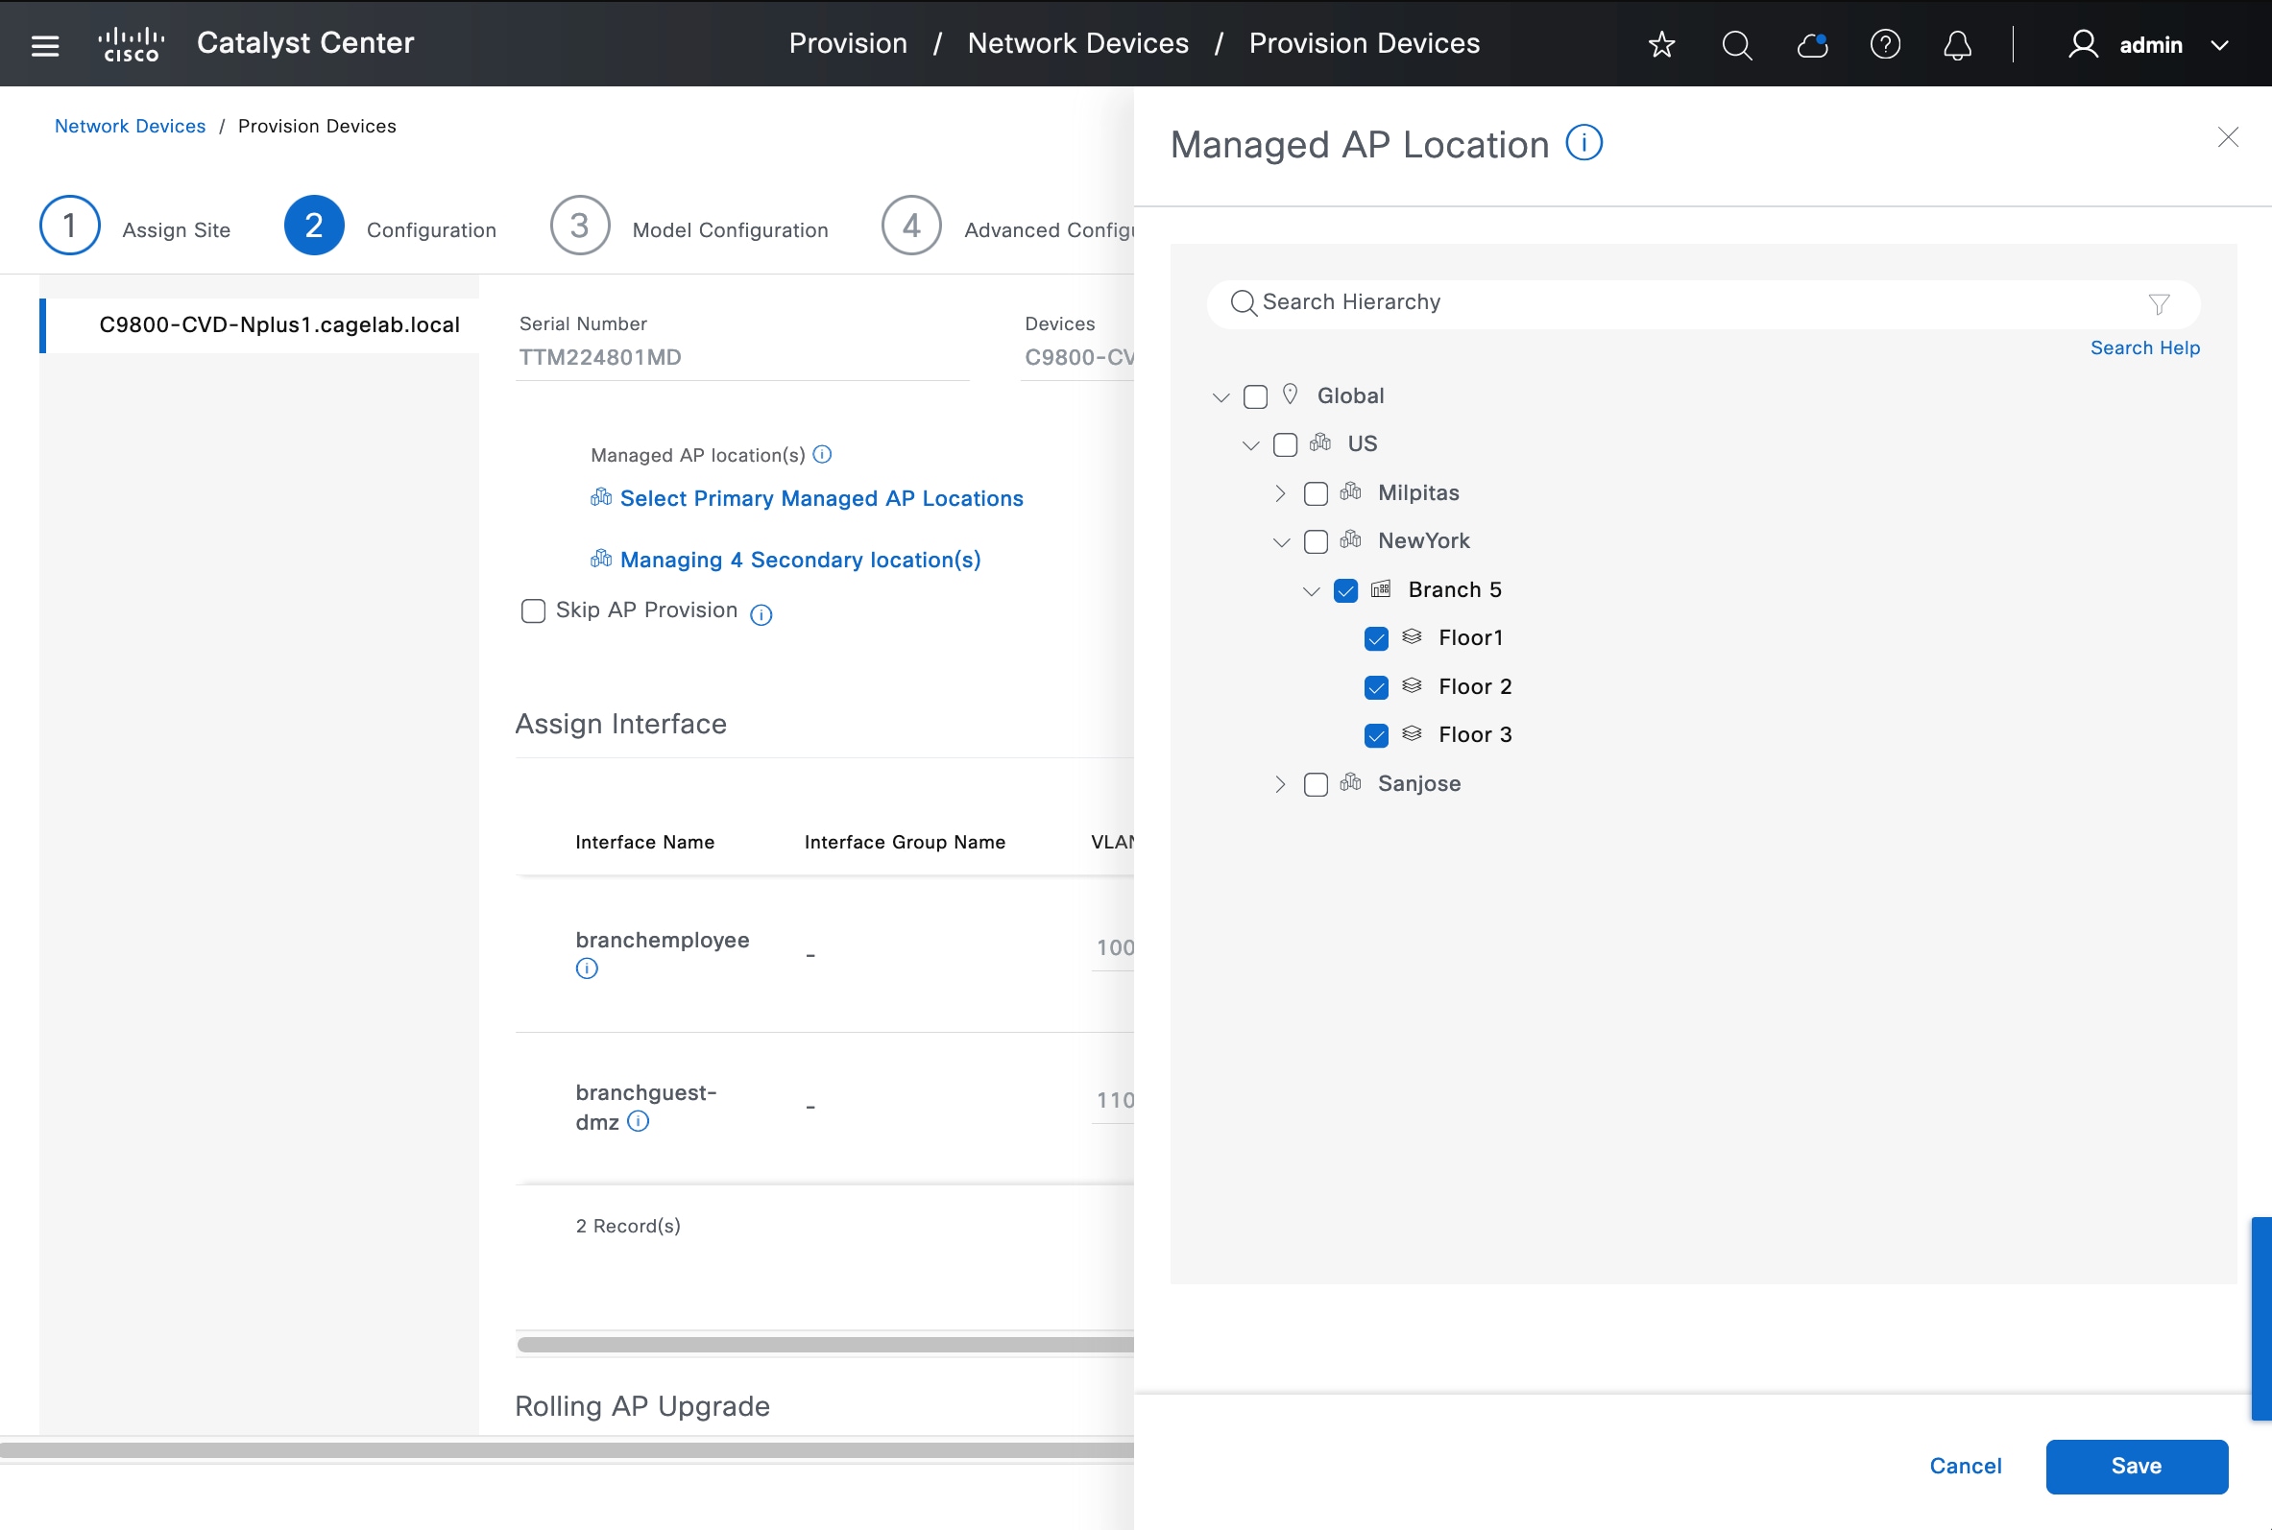The image size is (2272, 1530).
Task: Click the cloud status icon
Action: pos(1811,45)
